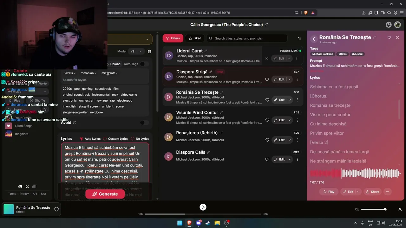Cancel the Liderul Curat generation with X
This screenshot has width=406, height=228.
(x=267, y=59)
